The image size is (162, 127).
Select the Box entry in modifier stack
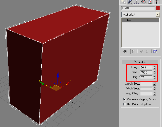140,20
